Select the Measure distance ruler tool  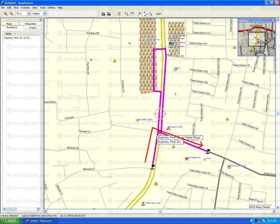pos(158,14)
